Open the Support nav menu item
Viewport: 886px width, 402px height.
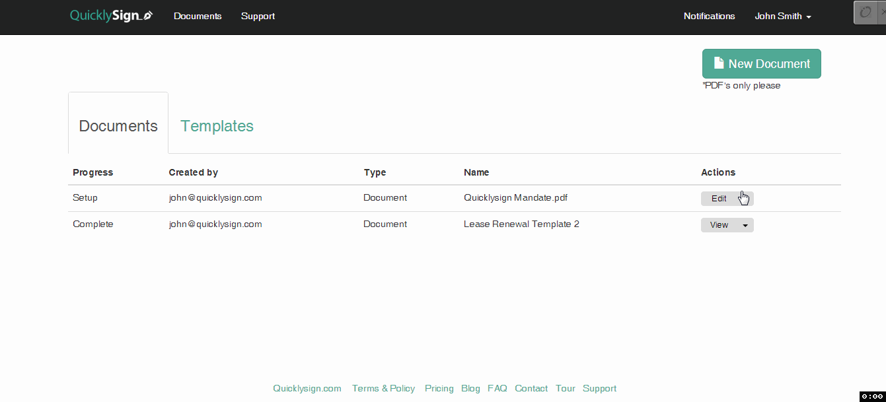tap(258, 17)
